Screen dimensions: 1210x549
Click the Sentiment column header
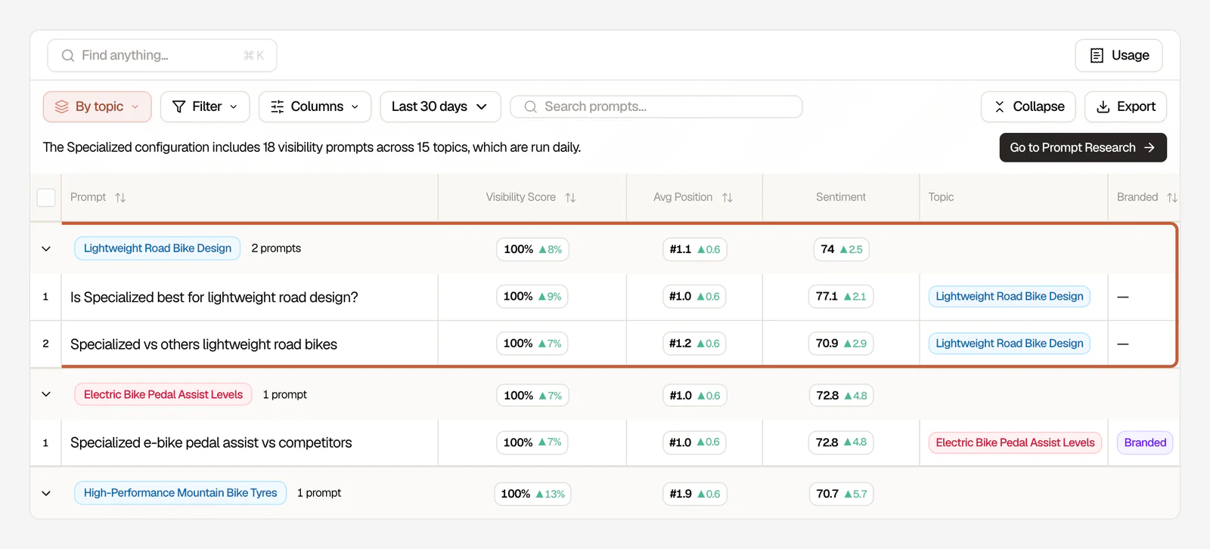click(x=840, y=197)
